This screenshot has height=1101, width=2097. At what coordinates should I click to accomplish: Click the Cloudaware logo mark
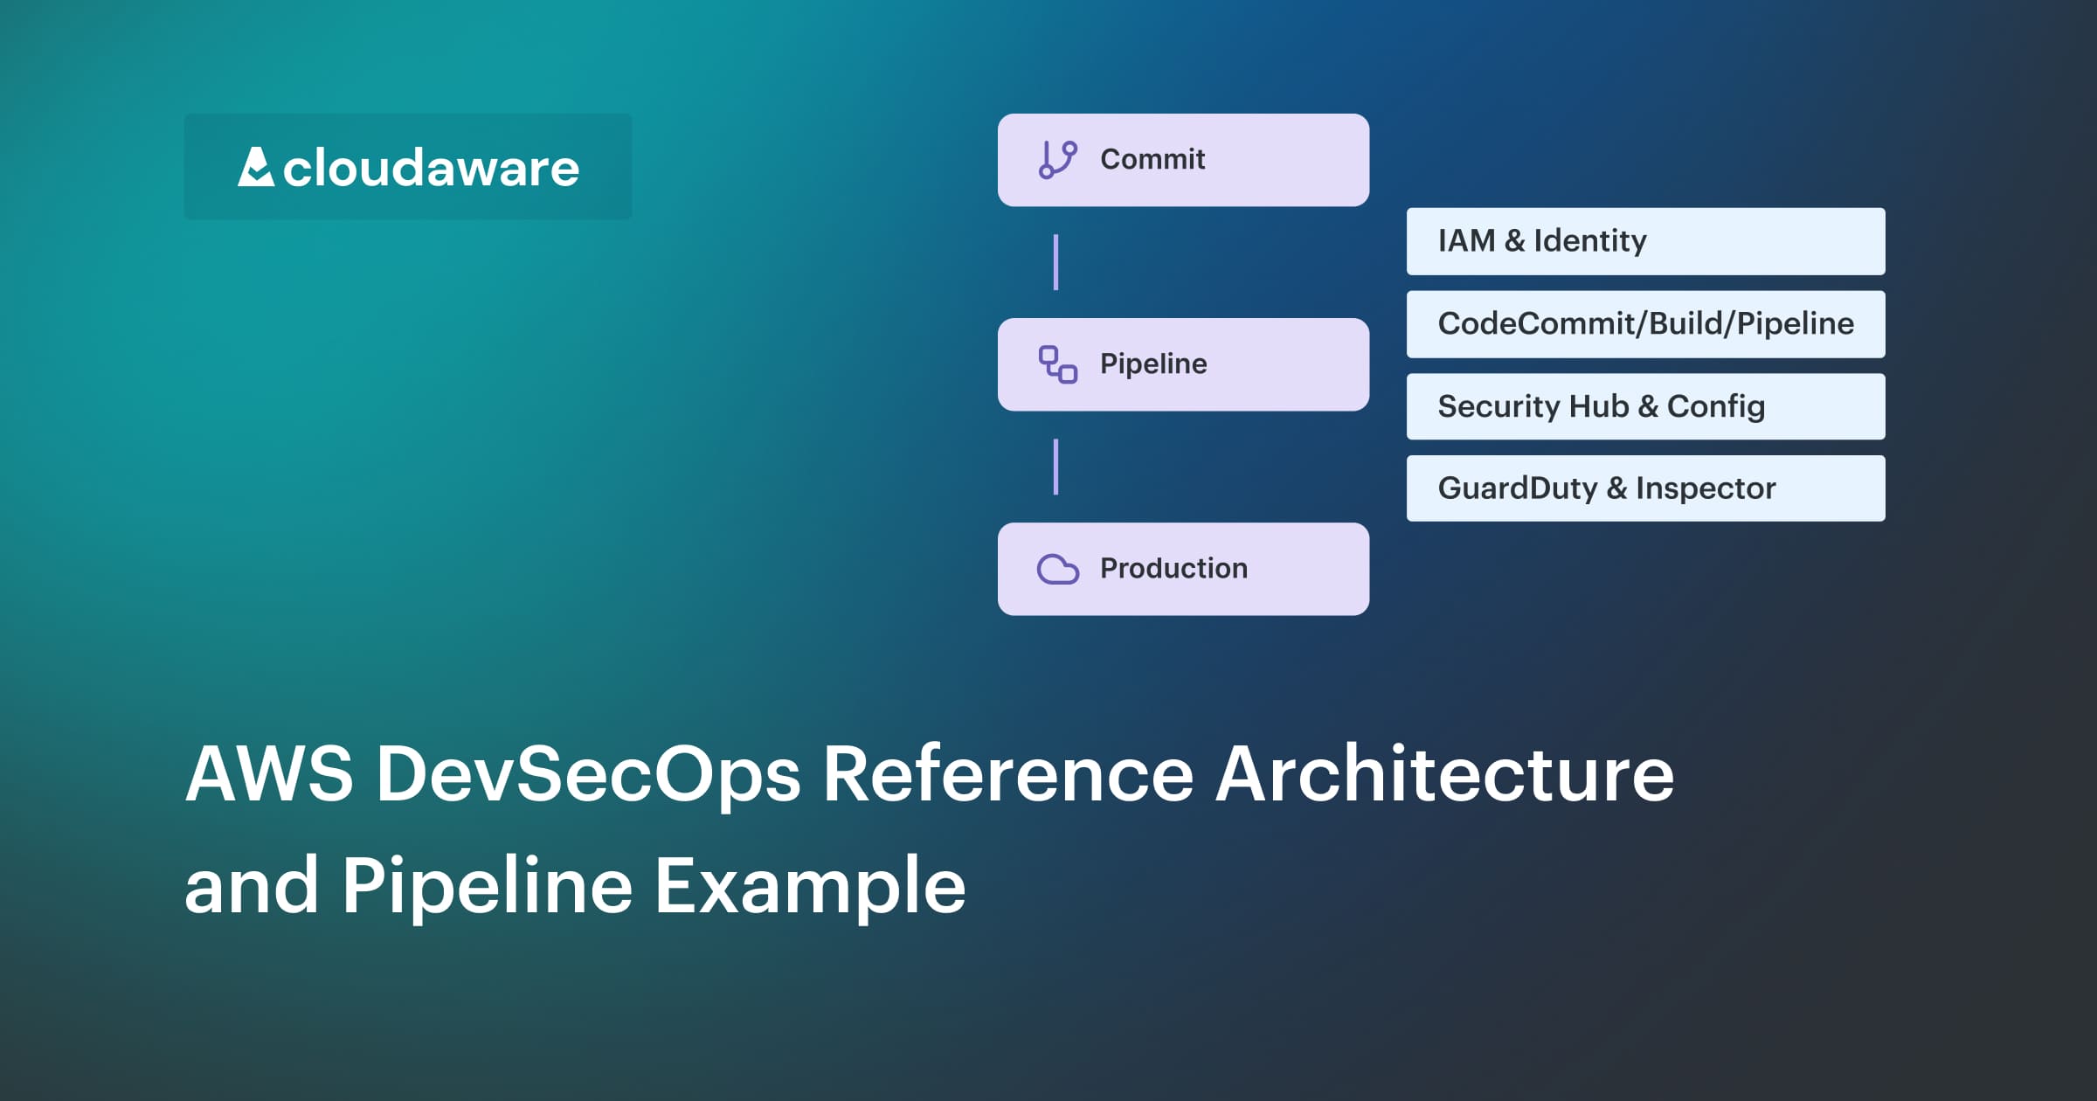256,166
